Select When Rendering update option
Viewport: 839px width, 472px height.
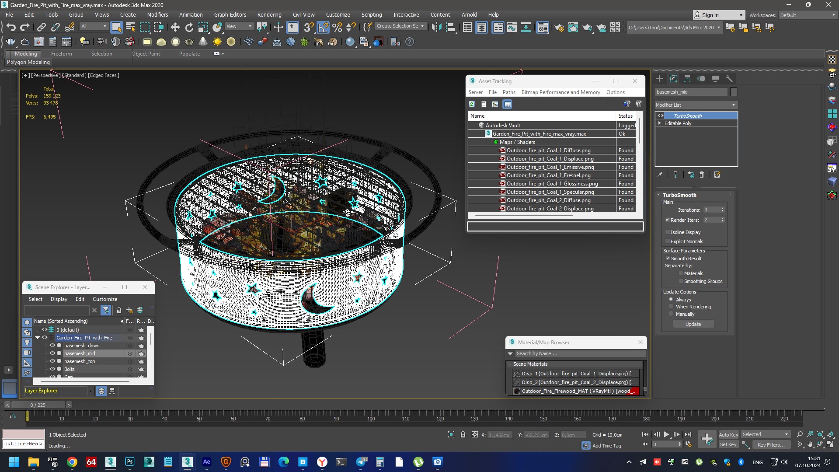coord(671,307)
